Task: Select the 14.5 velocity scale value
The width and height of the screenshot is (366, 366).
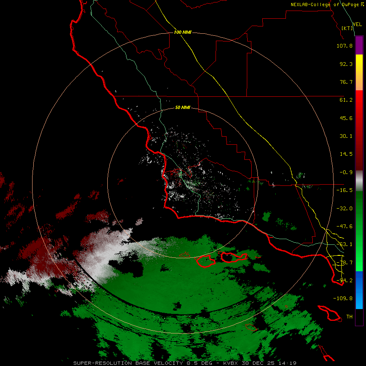Action: [346, 154]
